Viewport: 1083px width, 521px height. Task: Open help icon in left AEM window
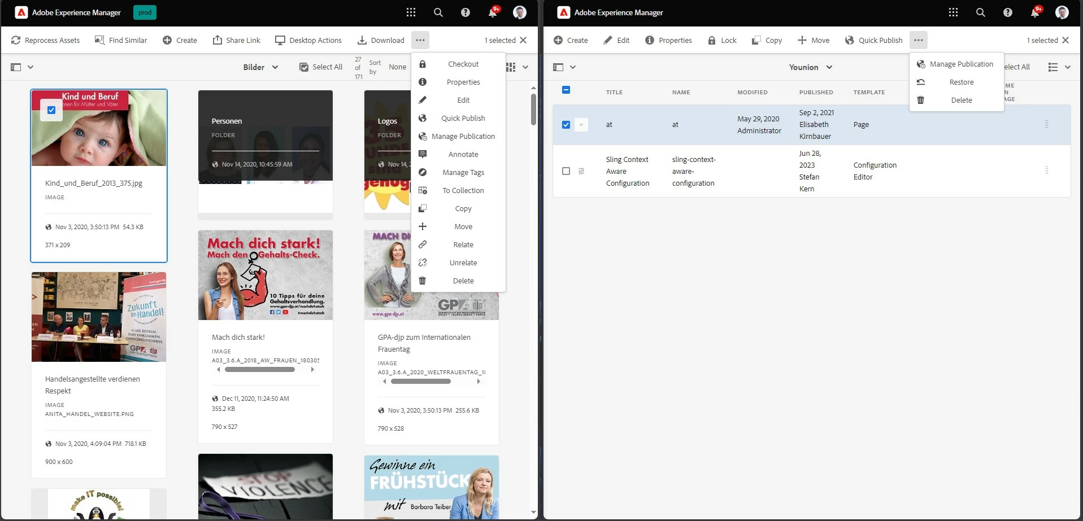[x=465, y=12]
